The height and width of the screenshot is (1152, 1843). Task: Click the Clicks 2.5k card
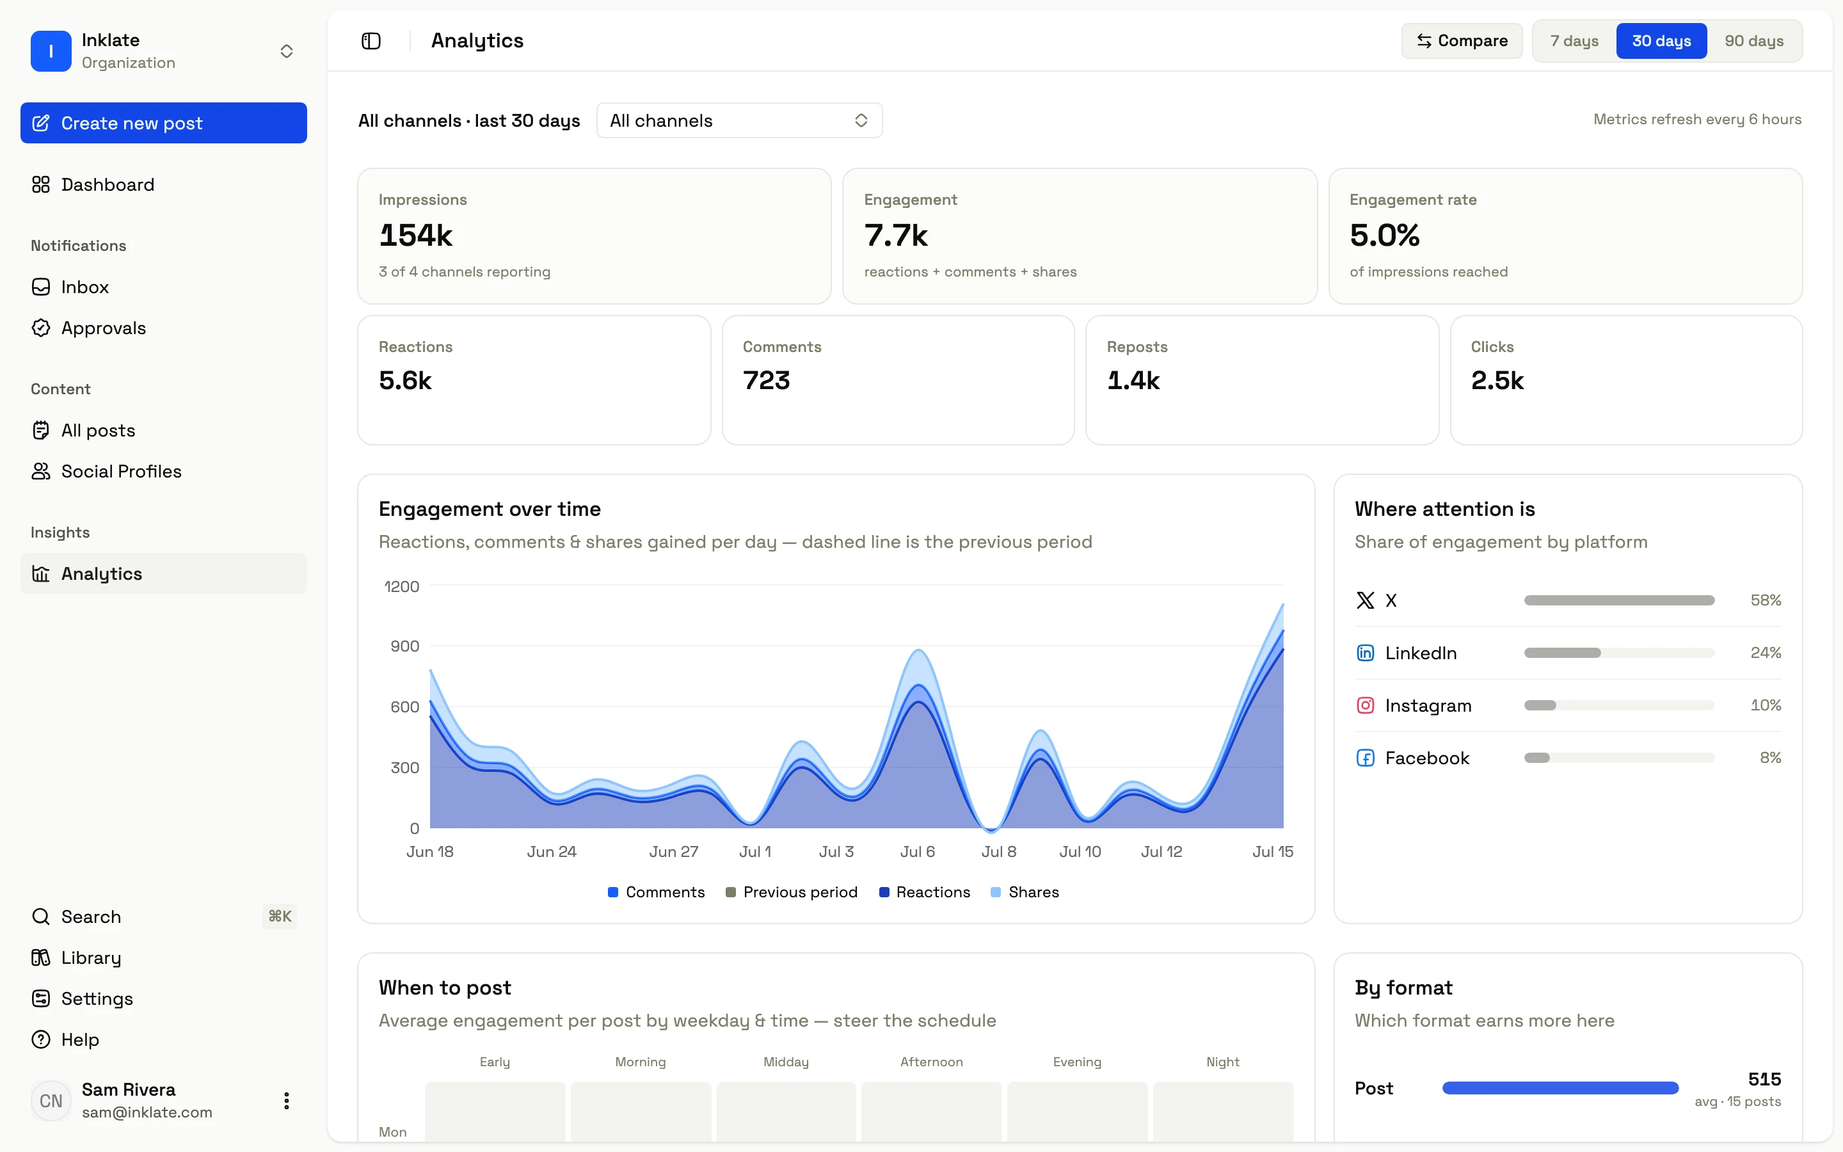tap(1626, 380)
